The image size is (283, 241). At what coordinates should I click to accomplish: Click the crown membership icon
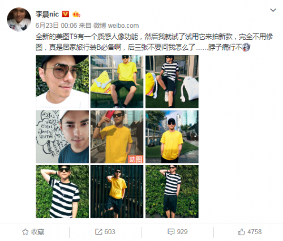click(x=76, y=14)
